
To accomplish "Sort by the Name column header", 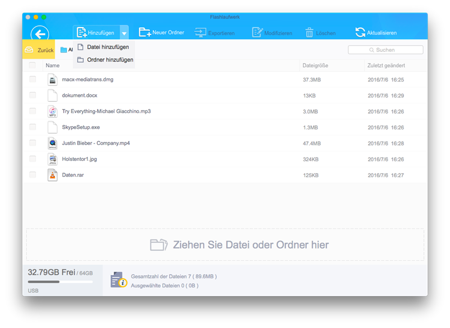I will coord(52,65).
